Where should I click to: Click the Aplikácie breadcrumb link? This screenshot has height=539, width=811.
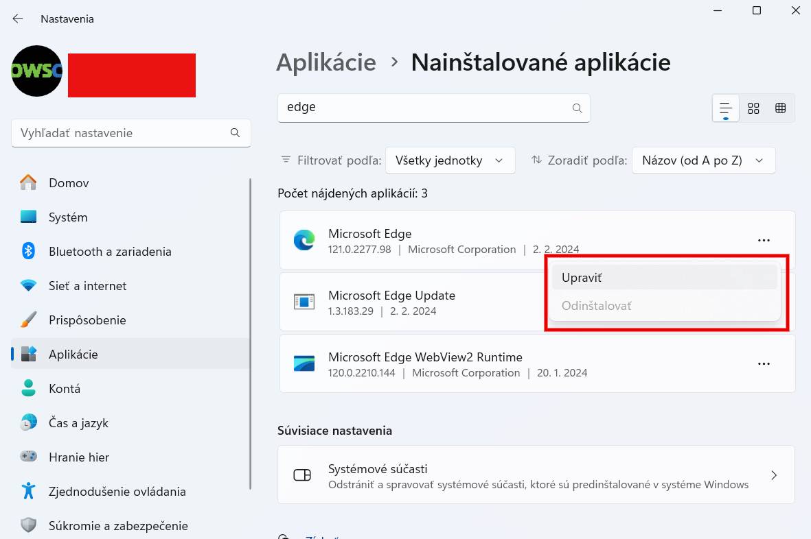pos(326,62)
